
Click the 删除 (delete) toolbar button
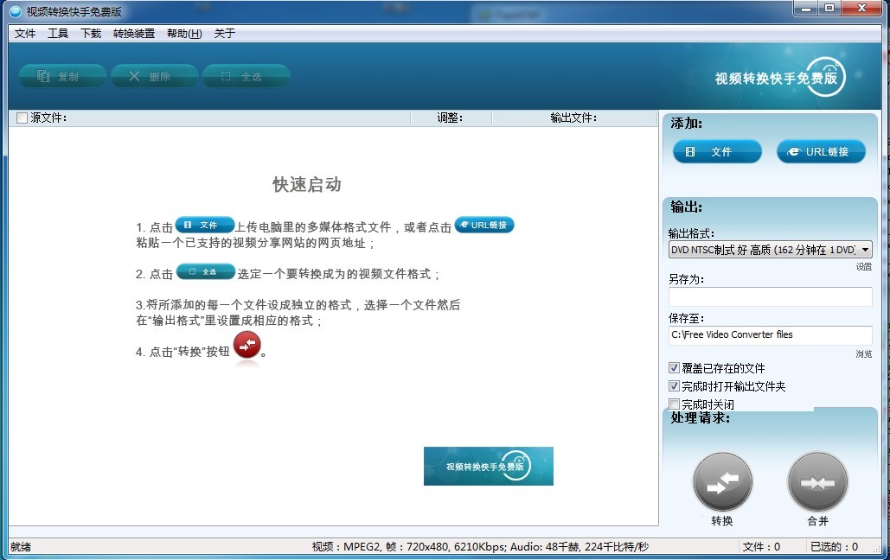tap(154, 76)
